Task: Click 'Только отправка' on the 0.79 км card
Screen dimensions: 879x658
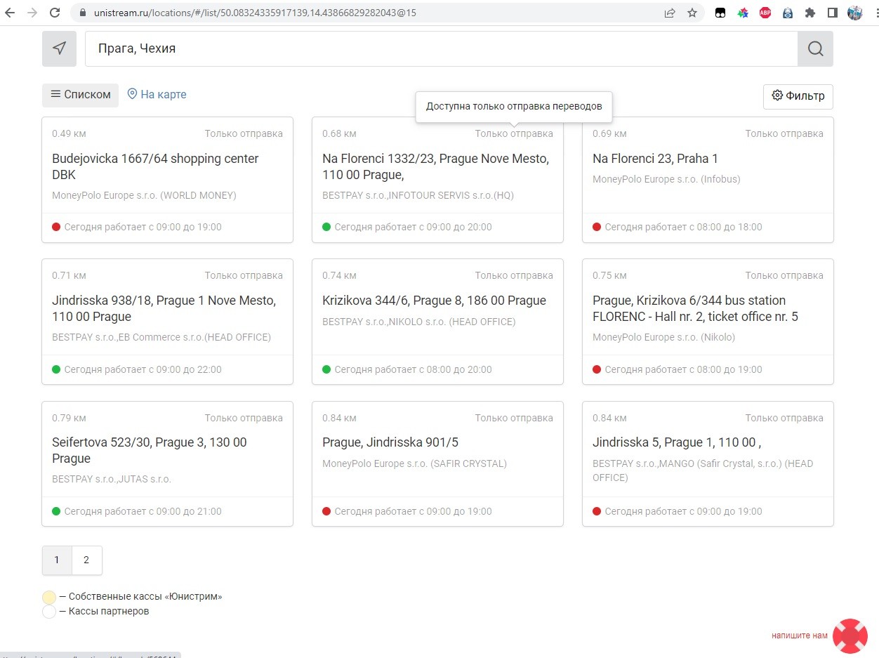Action: [x=244, y=418]
